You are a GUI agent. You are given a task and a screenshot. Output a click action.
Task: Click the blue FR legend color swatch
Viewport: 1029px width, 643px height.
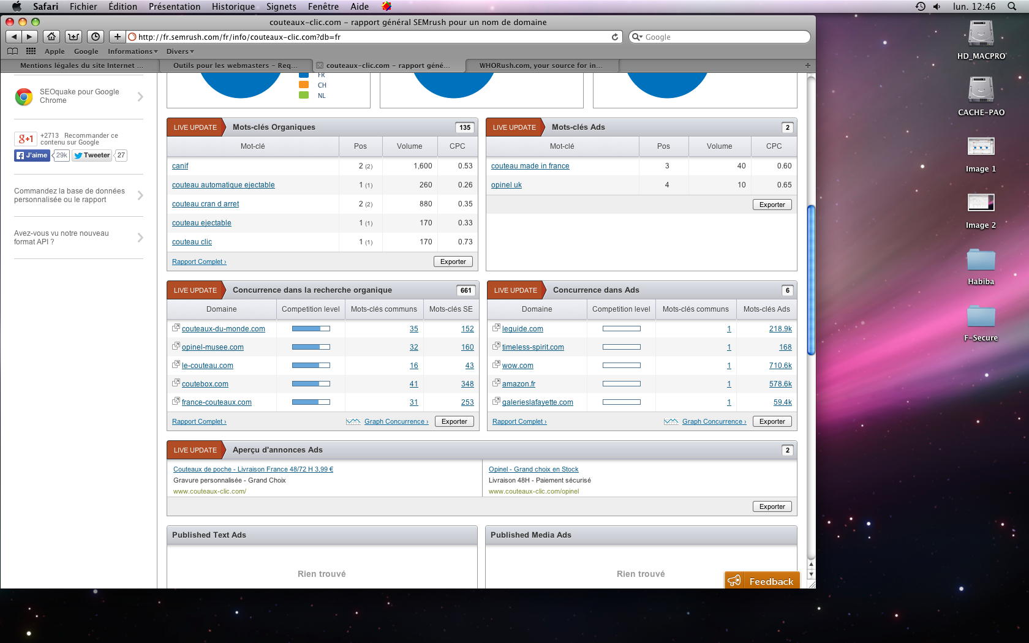304,75
